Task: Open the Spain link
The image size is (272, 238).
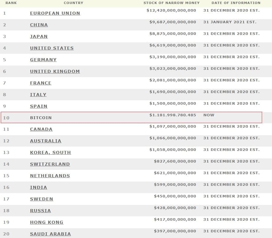Action: (39, 106)
